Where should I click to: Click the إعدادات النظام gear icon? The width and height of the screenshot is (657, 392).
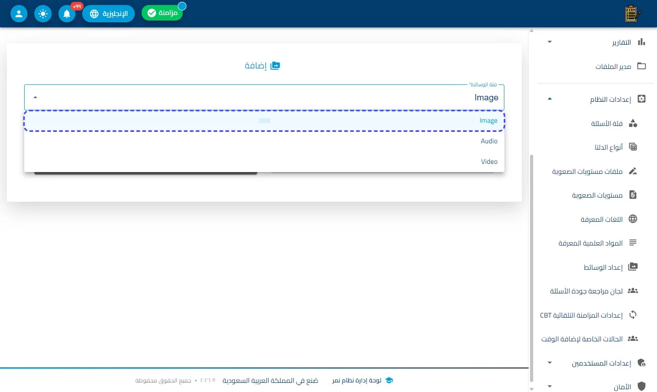pos(641,99)
